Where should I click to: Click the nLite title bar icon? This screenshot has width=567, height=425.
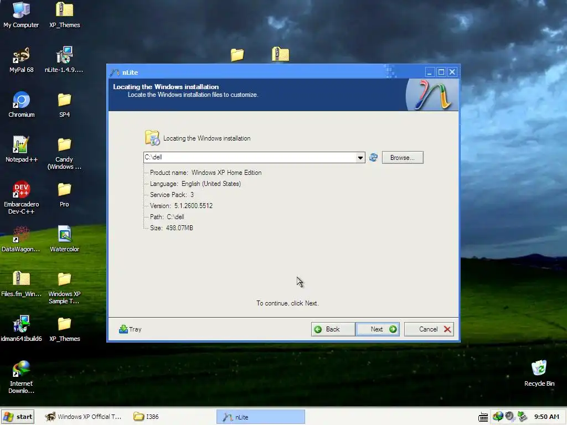(115, 72)
